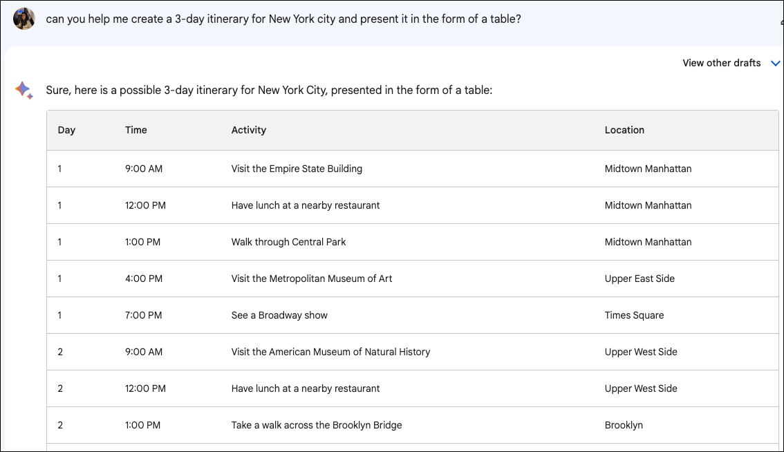
Task: Select "Visit the Empire State Building" cell
Action: point(297,169)
